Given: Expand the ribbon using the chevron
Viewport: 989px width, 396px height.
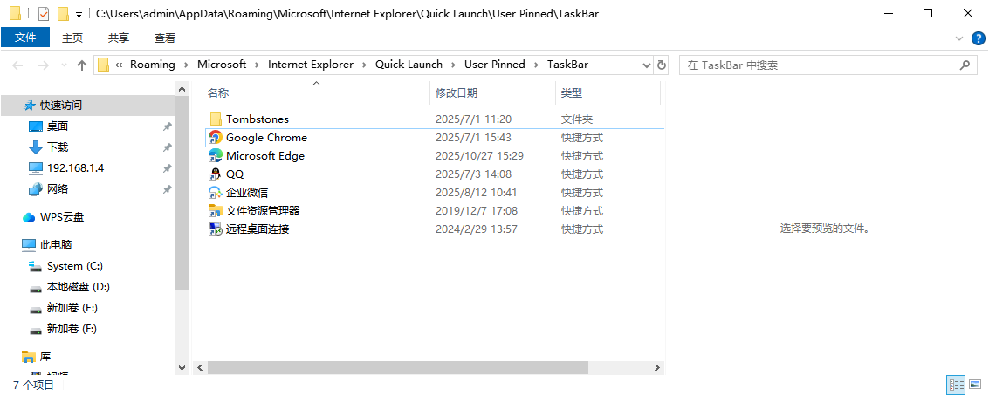Looking at the screenshot, I should (959, 38).
